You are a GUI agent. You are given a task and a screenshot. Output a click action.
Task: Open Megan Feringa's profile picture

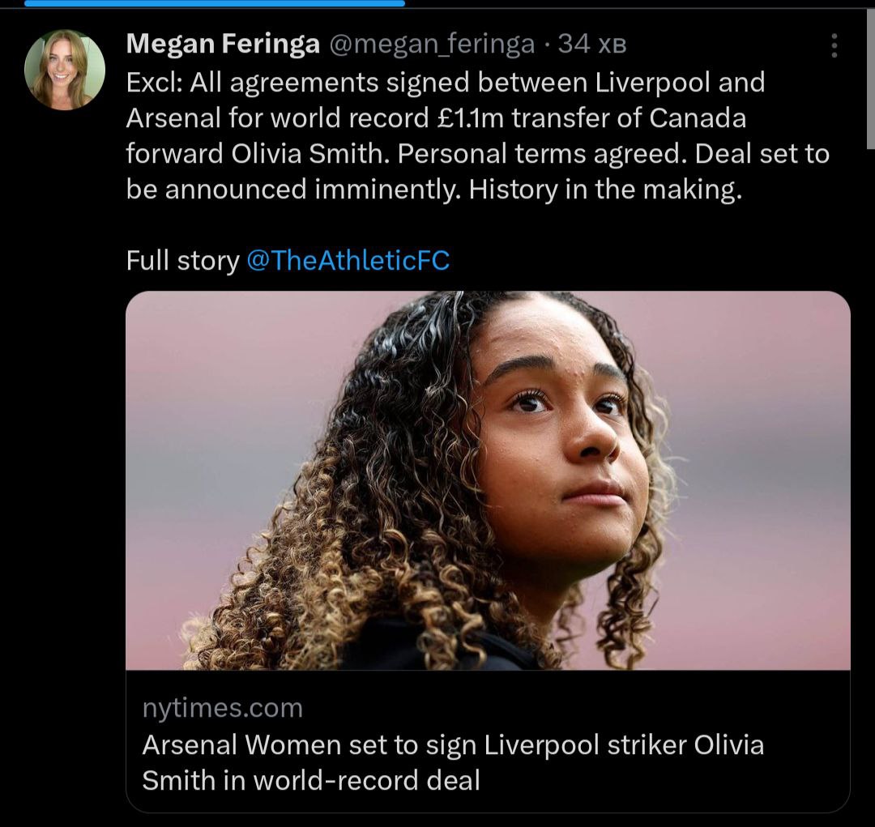(65, 70)
